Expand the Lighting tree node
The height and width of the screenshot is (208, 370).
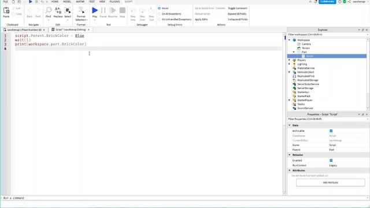(x=290, y=64)
